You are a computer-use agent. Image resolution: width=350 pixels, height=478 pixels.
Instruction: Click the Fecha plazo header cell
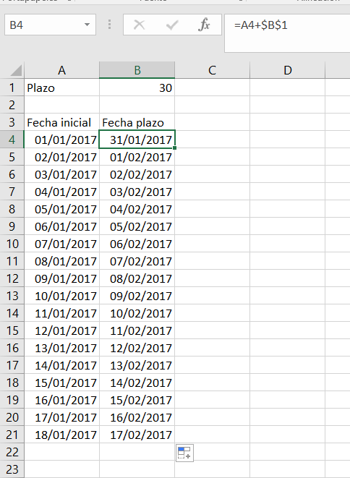click(137, 122)
